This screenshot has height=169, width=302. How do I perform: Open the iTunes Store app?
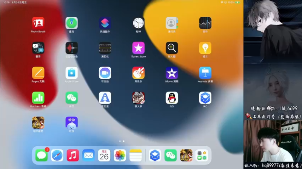138,48
